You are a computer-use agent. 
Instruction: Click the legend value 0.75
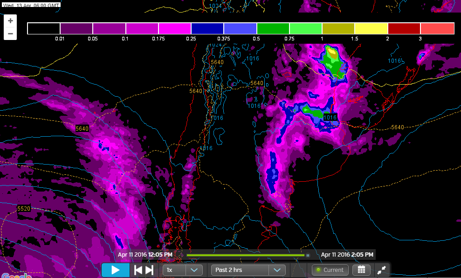click(x=289, y=39)
